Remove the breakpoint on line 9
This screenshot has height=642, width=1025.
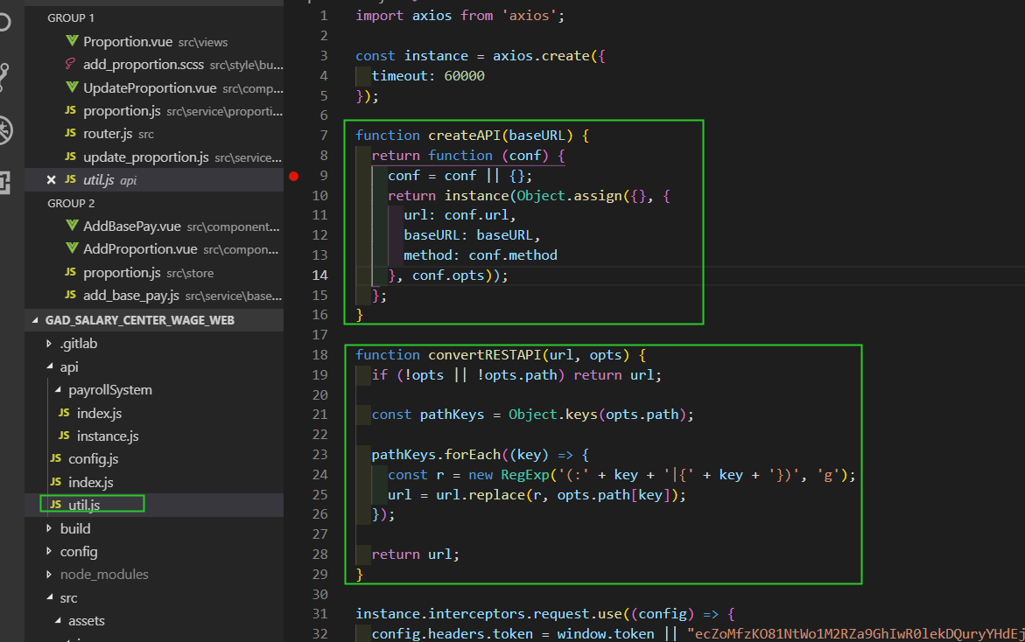click(x=294, y=176)
